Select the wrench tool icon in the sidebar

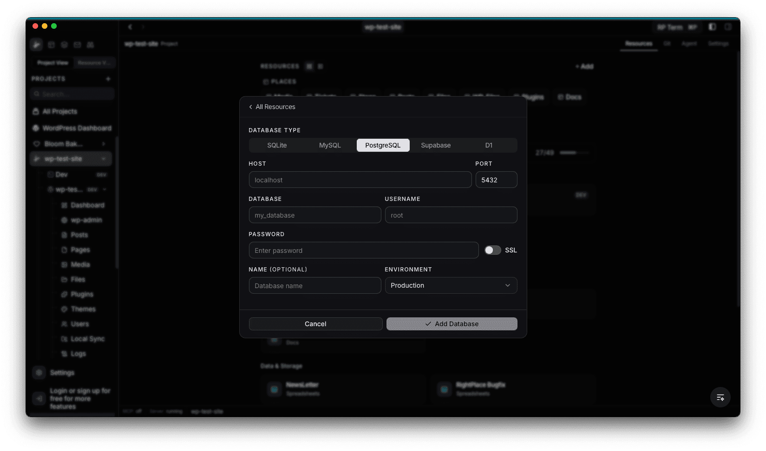pyautogui.click(x=37, y=45)
